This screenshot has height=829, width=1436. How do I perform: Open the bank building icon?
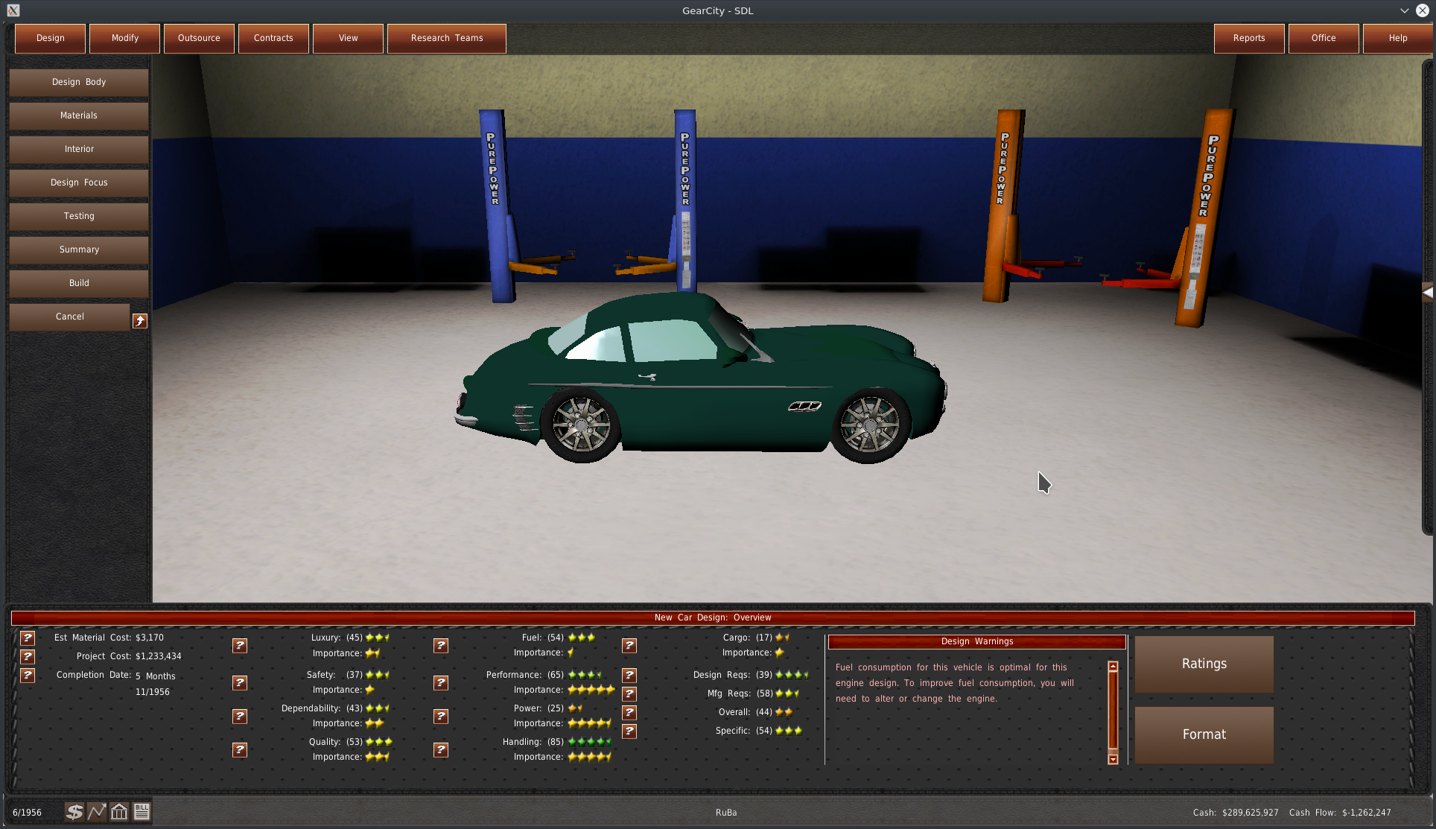pos(119,812)
